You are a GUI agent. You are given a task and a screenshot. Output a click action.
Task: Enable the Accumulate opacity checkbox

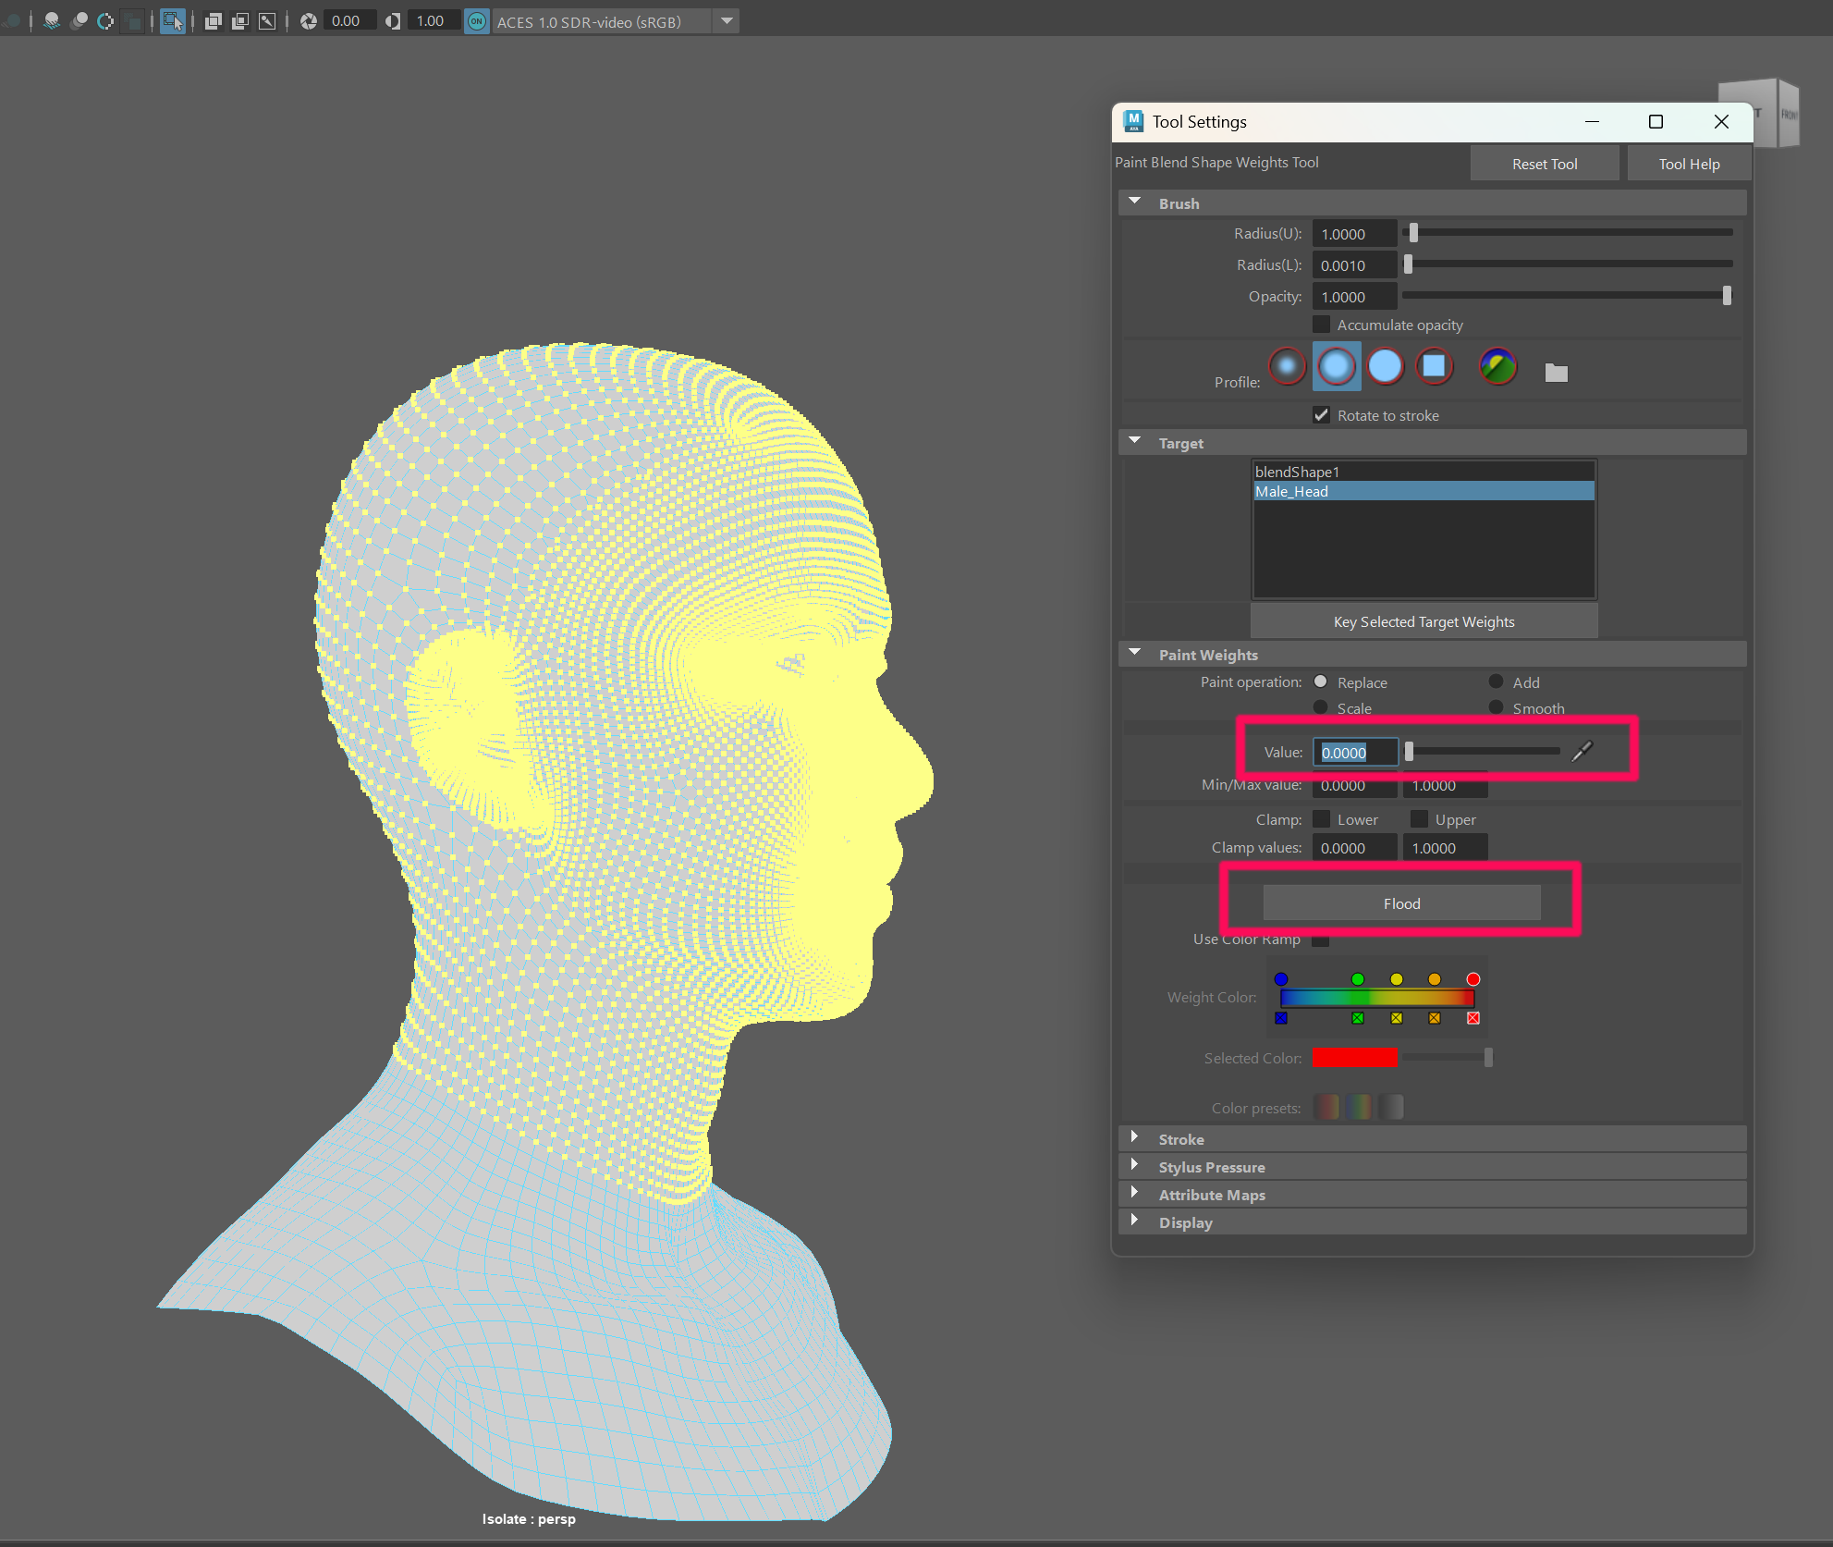coord(1322,325)
